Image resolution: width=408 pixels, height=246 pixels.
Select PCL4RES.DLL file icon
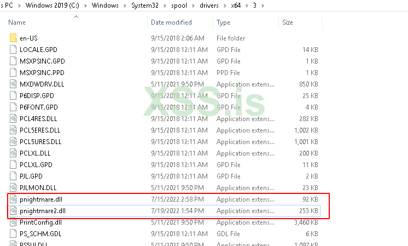(x=13, y=118)
